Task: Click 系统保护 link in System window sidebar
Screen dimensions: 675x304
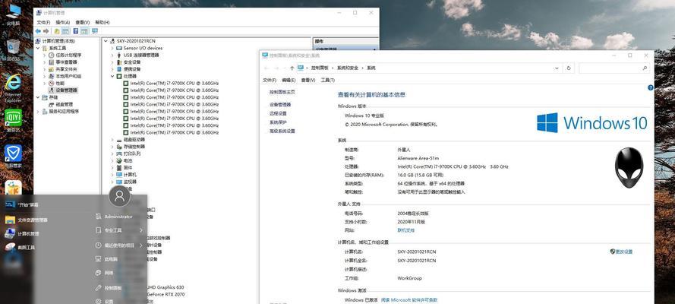Action: click(x=278, y=122)
